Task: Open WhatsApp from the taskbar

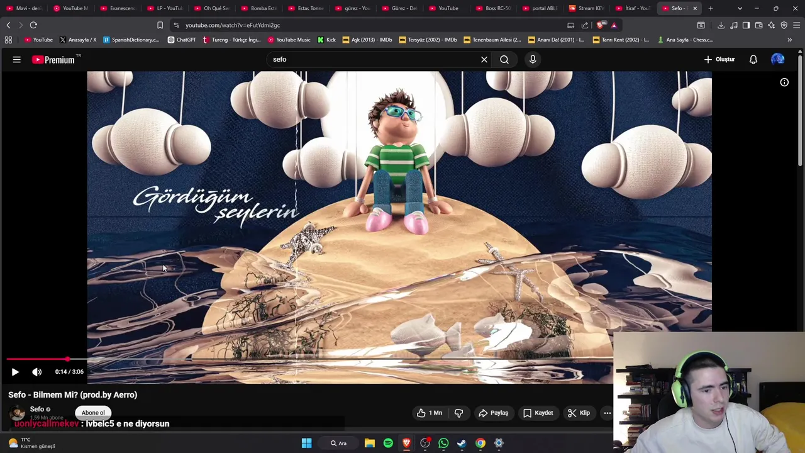Action: [443, 443]
